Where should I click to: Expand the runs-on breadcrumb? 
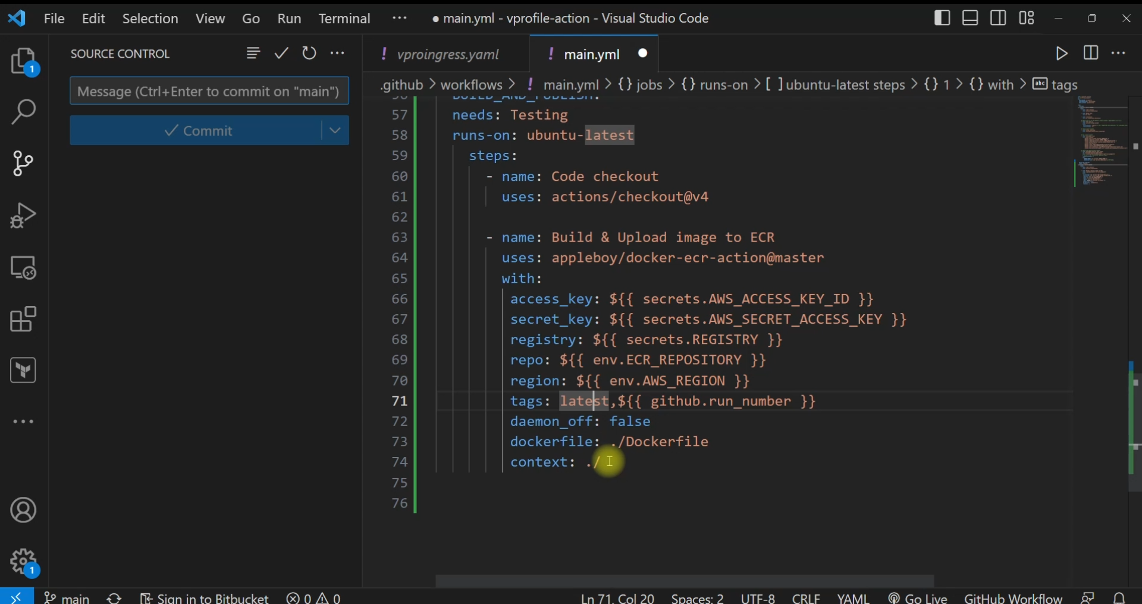click(714, 85)
